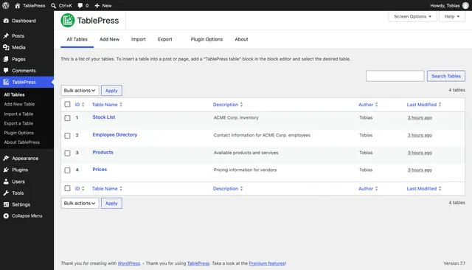Image resolution: width=472 pixels, height=270 pixels.
Task: Sort by Table Name arrows in header
Action: (x=121, y=105)
